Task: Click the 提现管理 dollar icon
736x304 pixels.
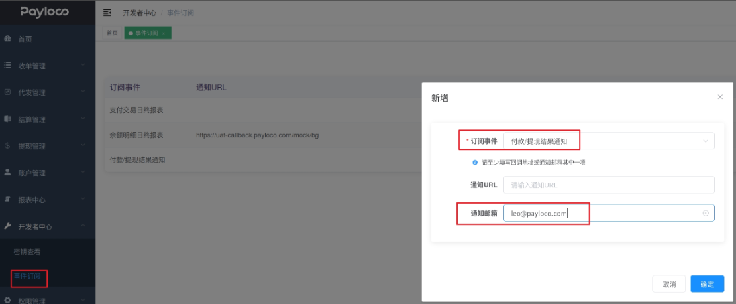Action: coord(7,146)
